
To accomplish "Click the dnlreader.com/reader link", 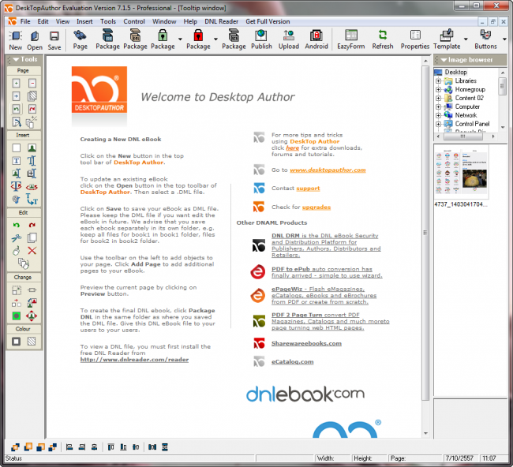I will (x=134, y=360).
